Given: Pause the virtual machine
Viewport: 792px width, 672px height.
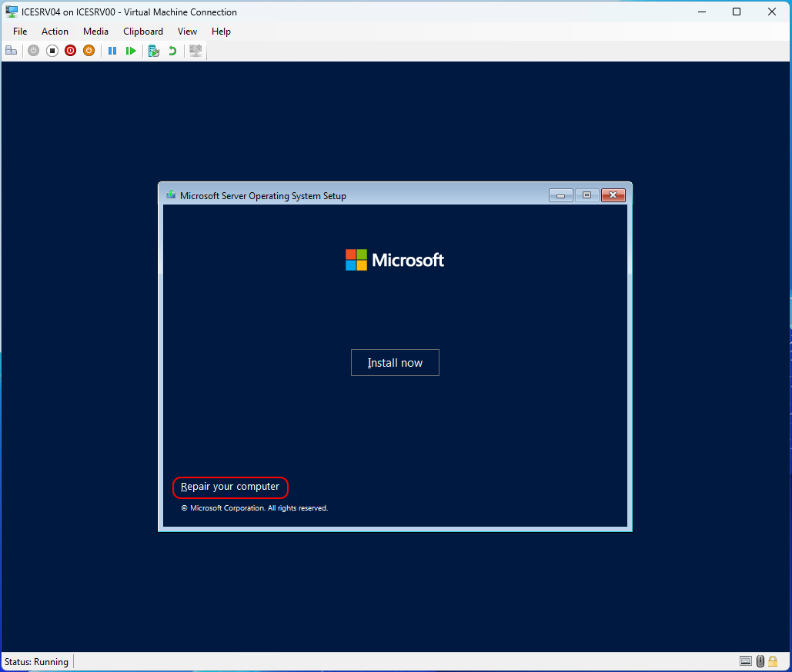Looking at the screenshot, I should [x=112, y=51].
